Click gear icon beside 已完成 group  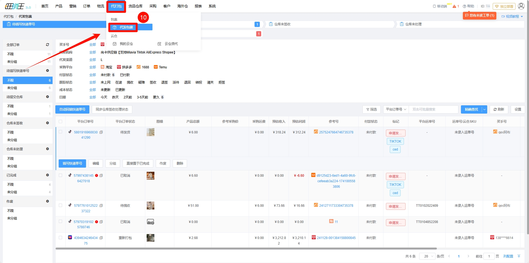[x=47, y=175]
